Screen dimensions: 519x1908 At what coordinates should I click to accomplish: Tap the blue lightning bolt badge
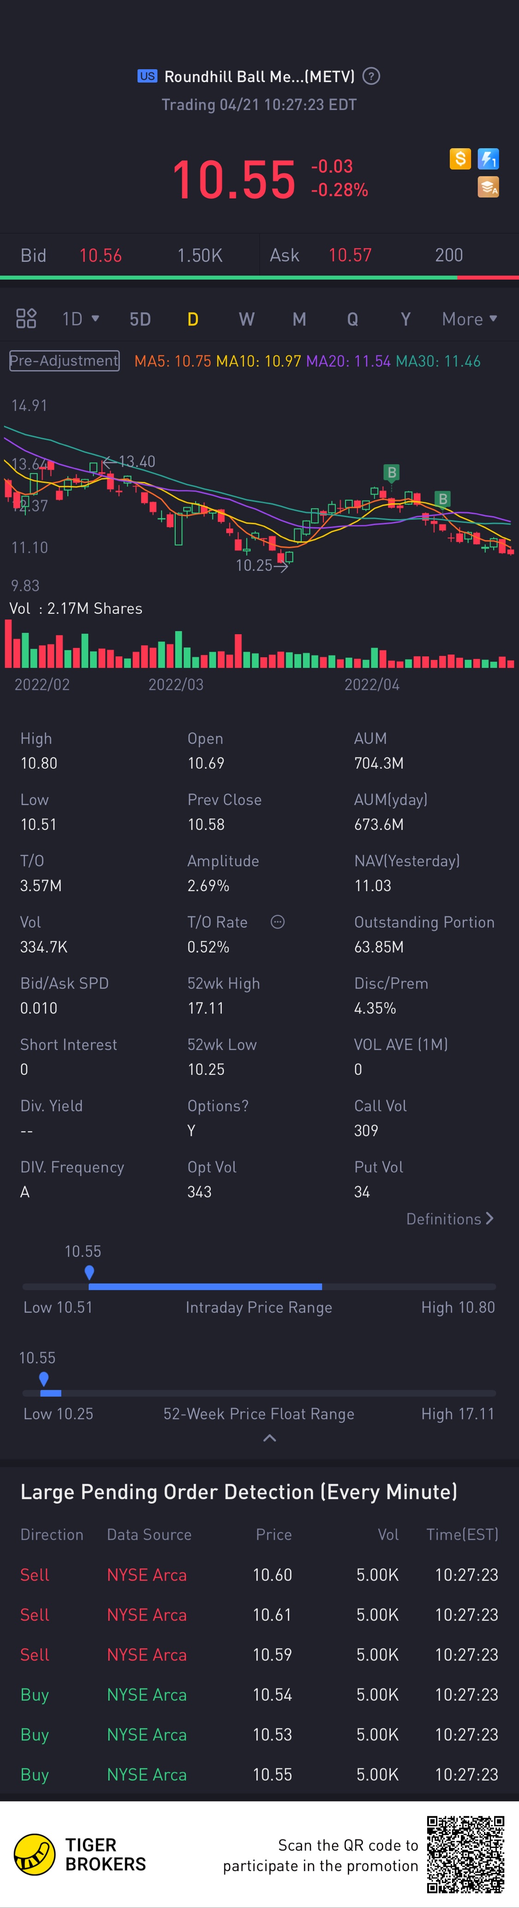coord(488,158)
